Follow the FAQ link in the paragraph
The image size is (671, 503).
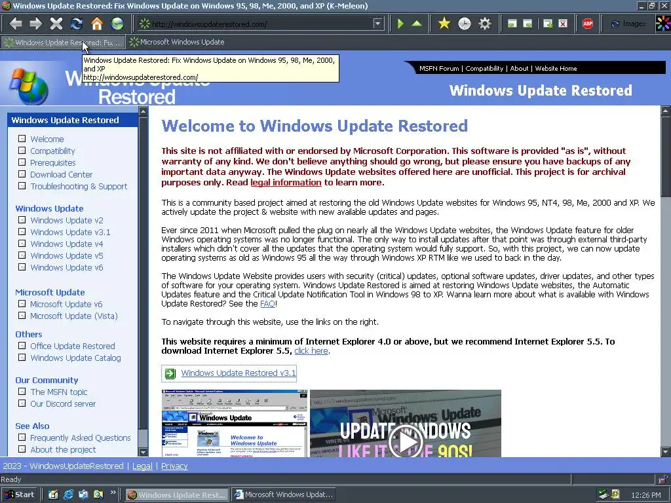tap(267, 304)
